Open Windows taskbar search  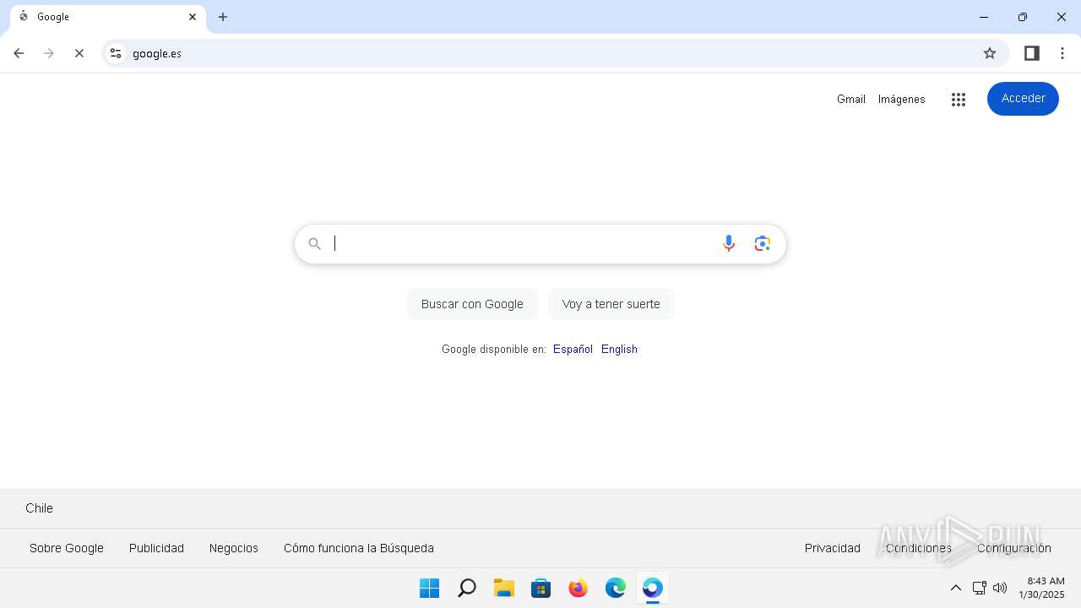pyautogui.click(x=467, y=588)
